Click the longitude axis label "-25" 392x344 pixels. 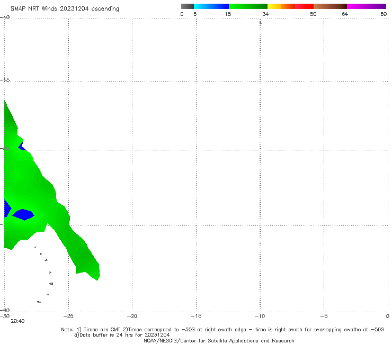coord(68,316)
